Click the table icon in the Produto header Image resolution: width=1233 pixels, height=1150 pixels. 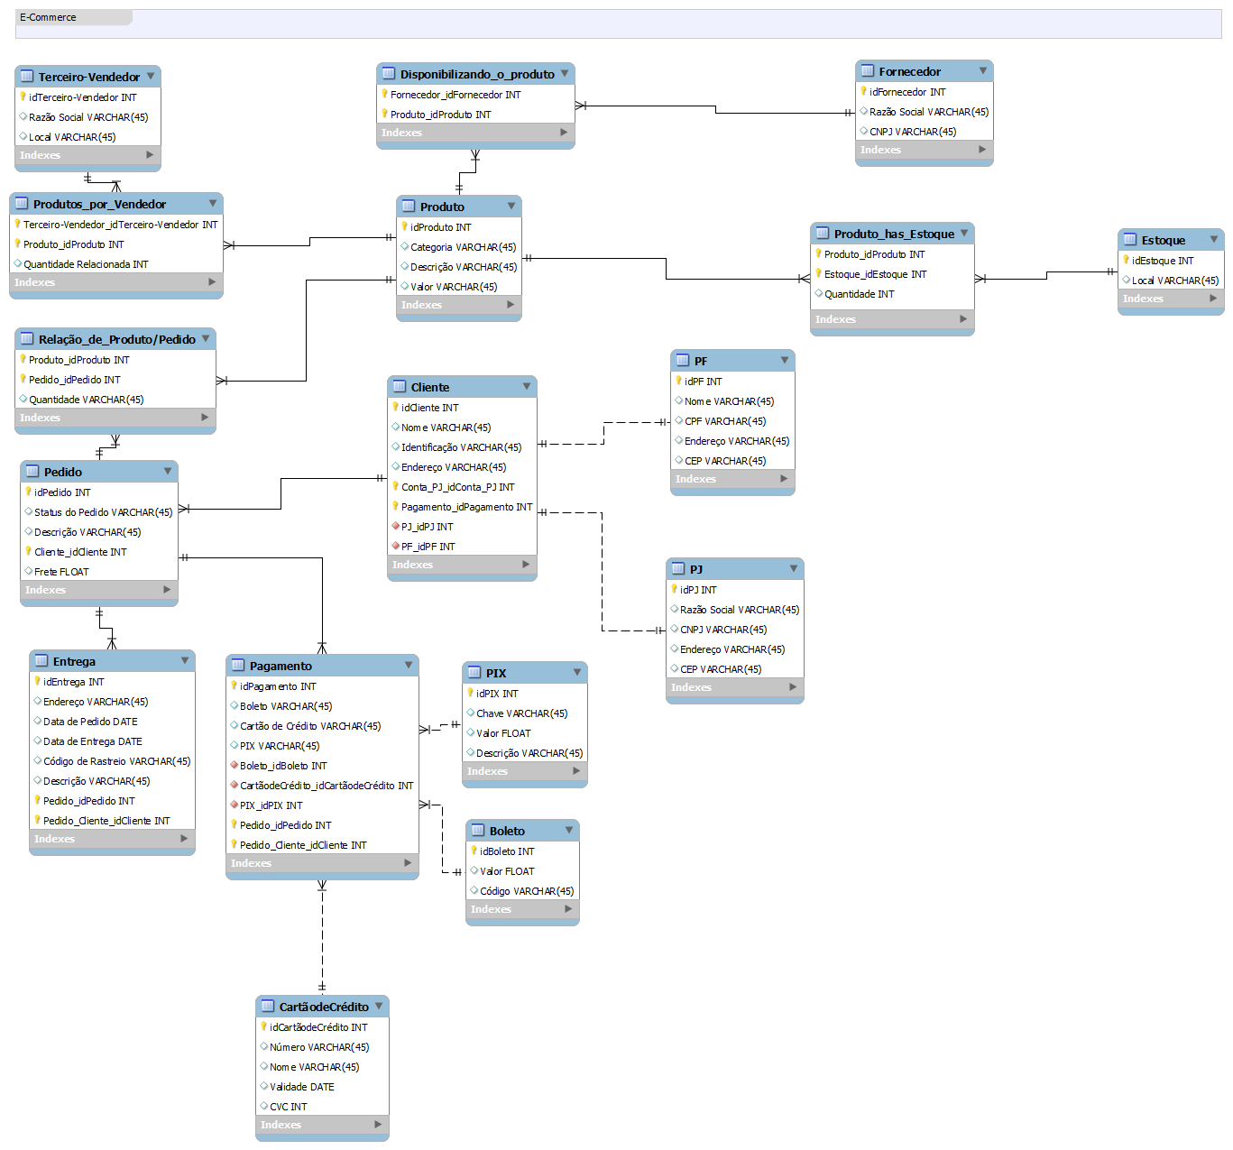click(409, 207)
